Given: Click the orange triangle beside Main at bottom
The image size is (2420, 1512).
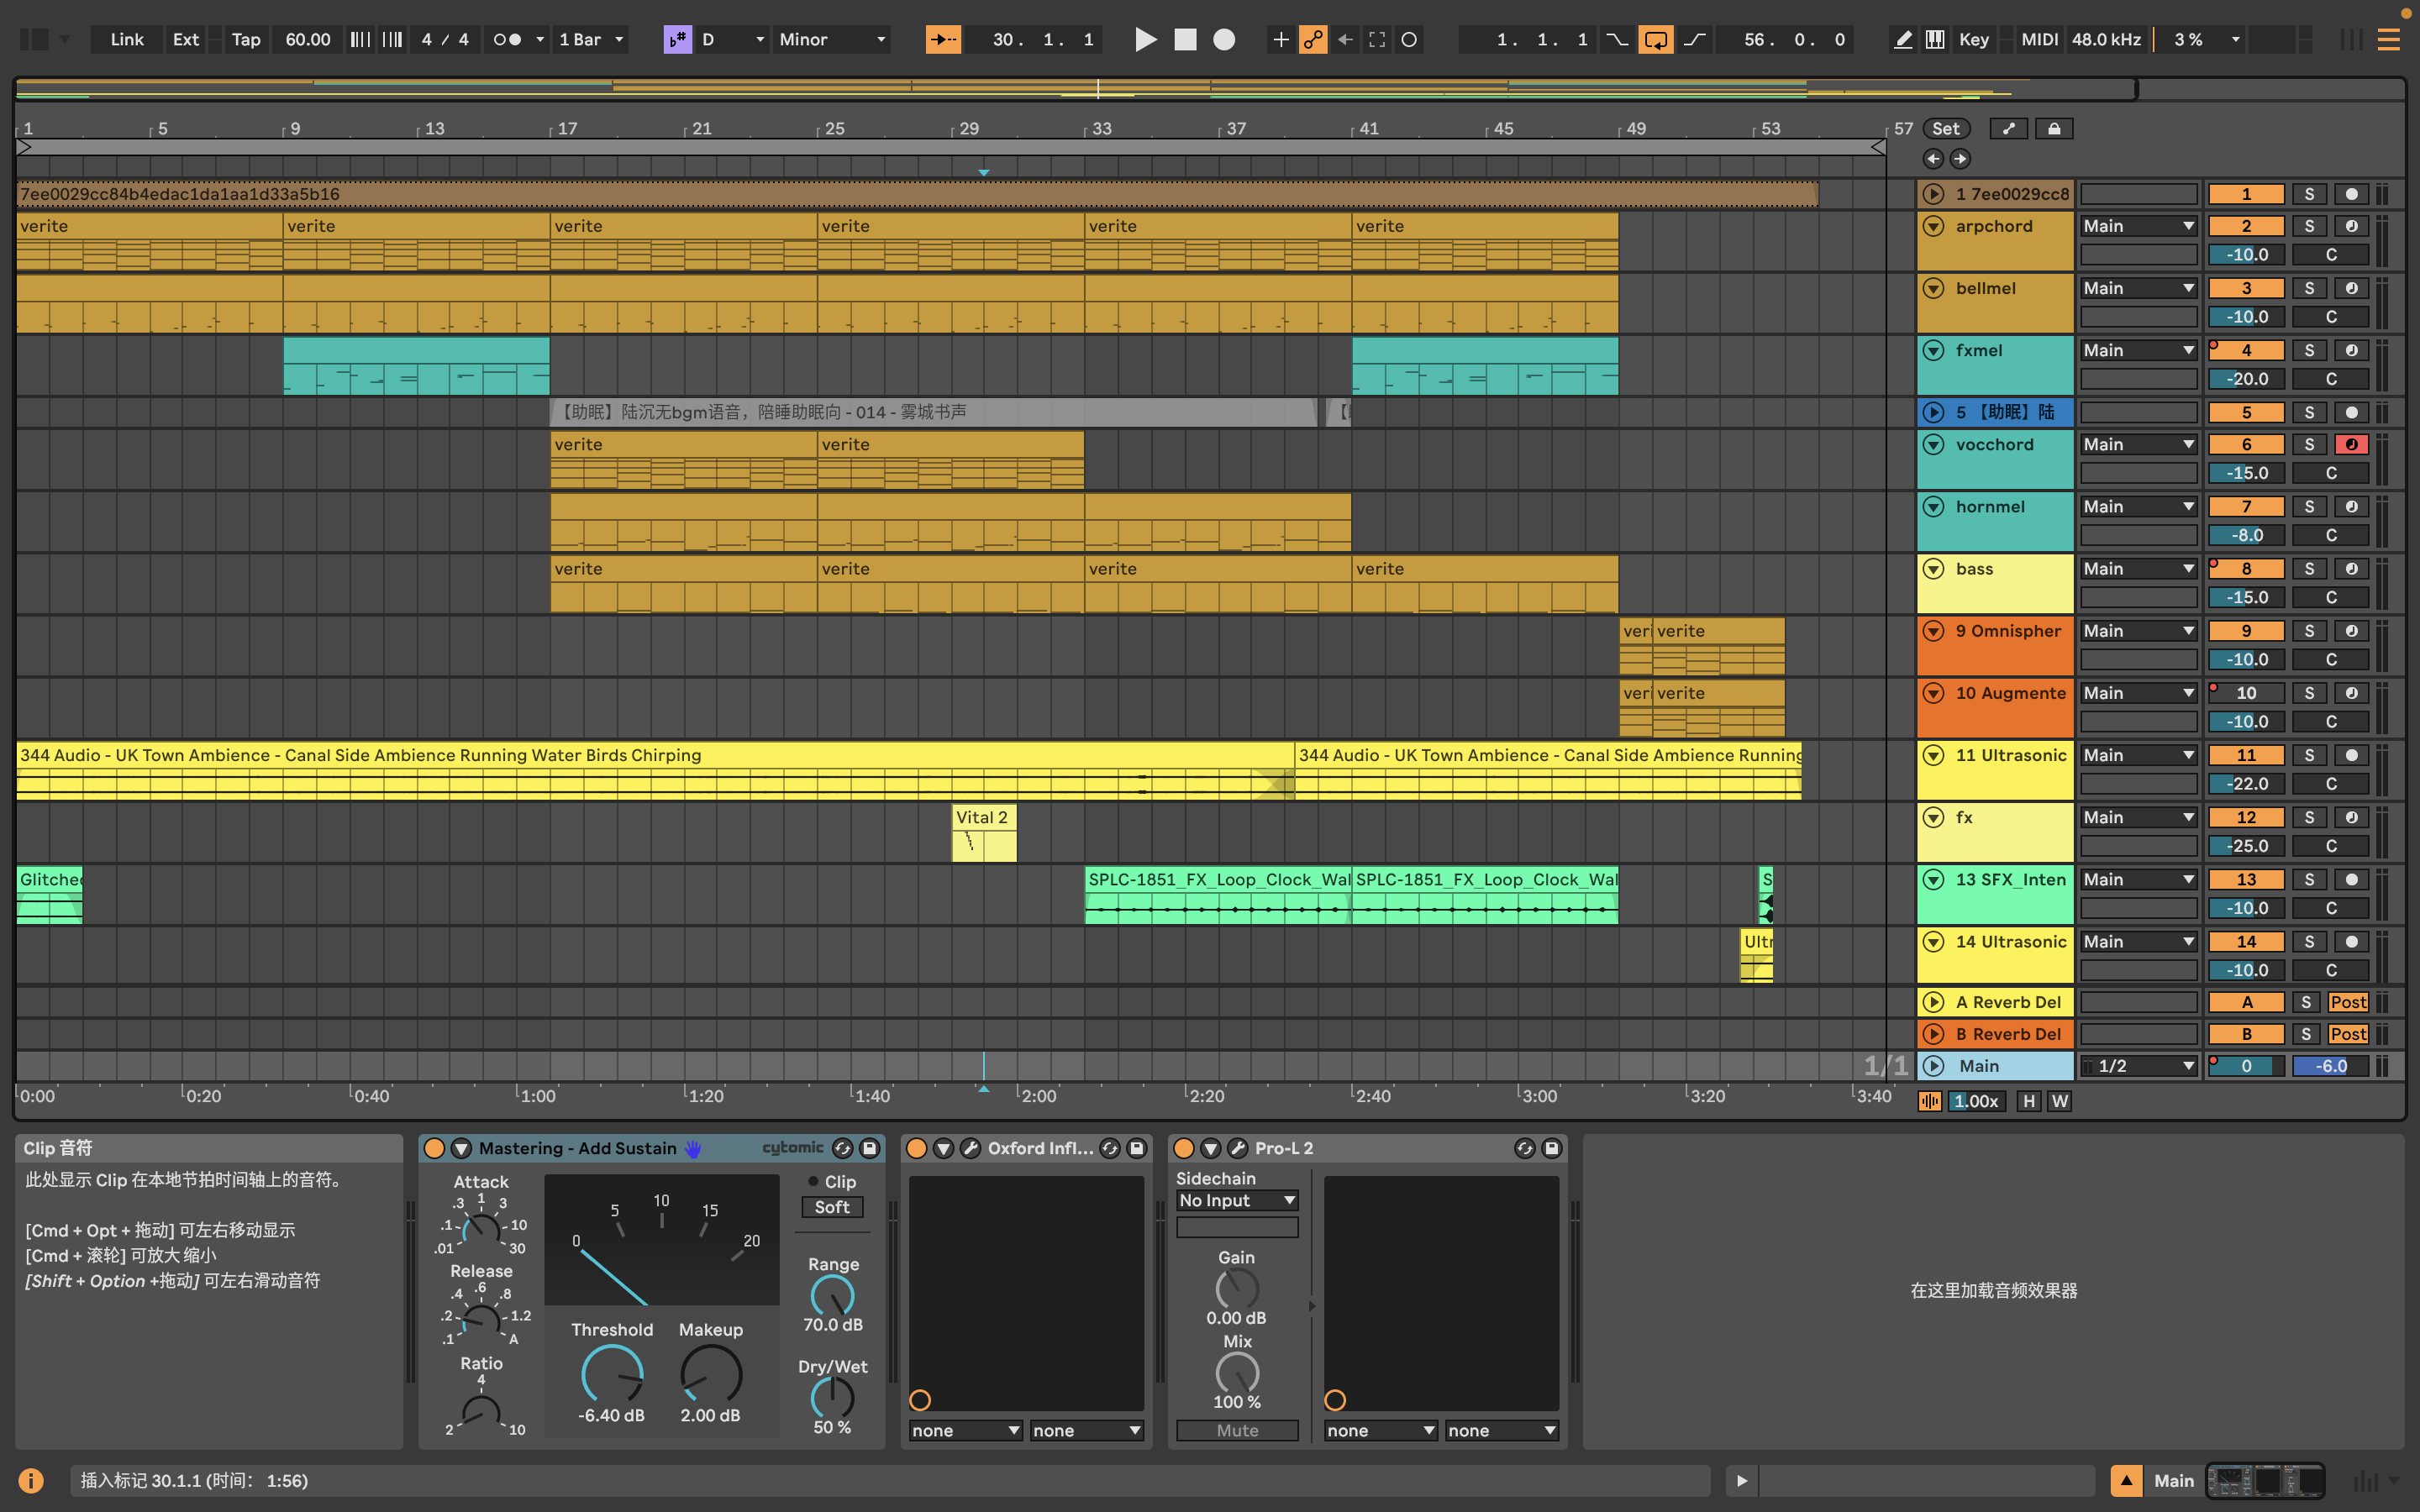Looking at the screenshot, I should coord(2126,1480).
